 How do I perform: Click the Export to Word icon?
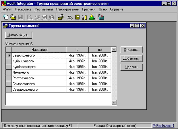click(x=44, y=17)
